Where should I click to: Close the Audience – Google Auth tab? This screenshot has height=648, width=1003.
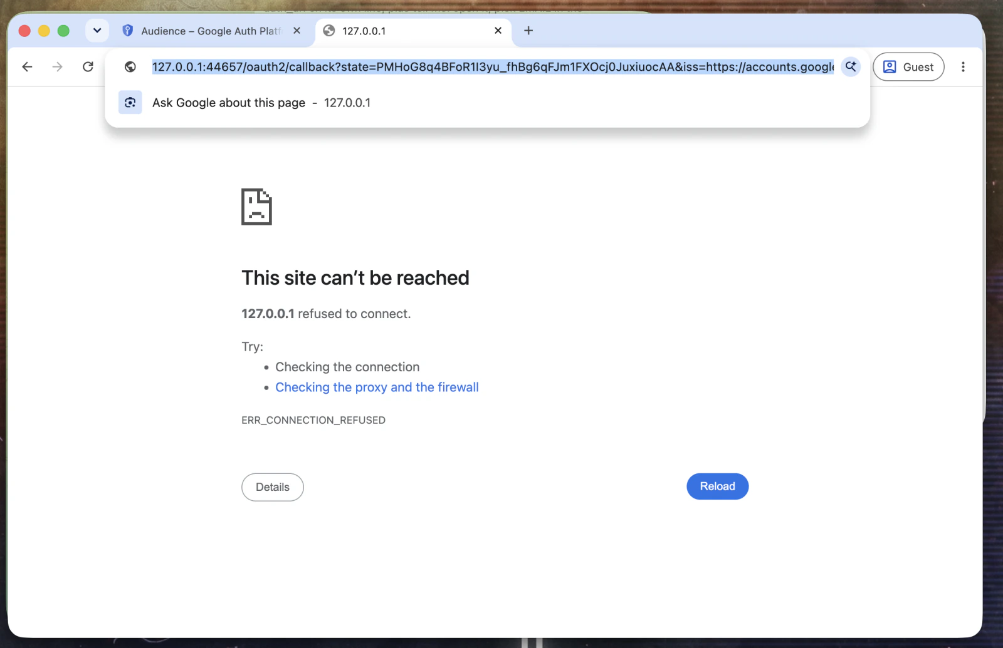pyautogui.click(x=297, y=31)
